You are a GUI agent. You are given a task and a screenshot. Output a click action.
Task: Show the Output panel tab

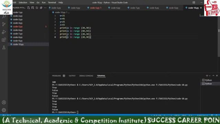tap(72, 76)
